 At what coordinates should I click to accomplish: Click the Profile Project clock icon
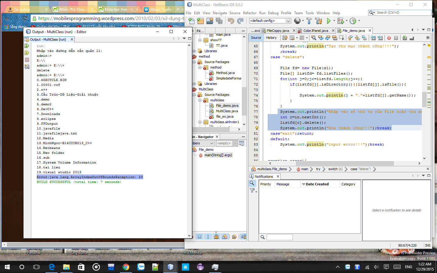tap(353, 21)
